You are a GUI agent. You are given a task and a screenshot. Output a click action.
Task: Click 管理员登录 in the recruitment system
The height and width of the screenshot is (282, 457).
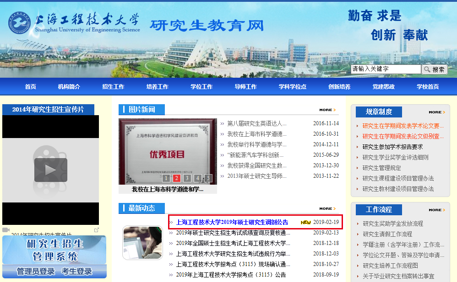click(36, 271)
